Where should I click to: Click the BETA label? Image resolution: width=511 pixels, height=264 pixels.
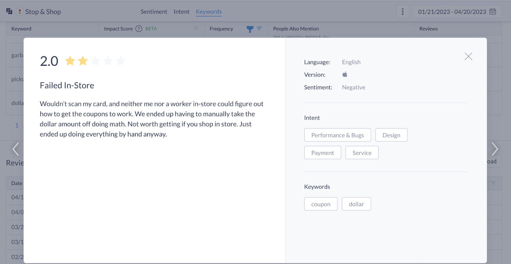coord(151,29)
